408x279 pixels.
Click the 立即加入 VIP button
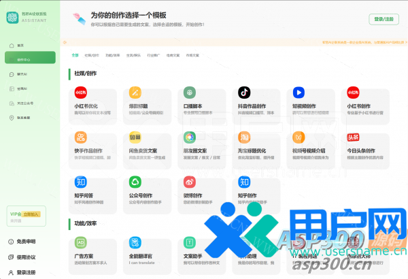pos(31,214)
